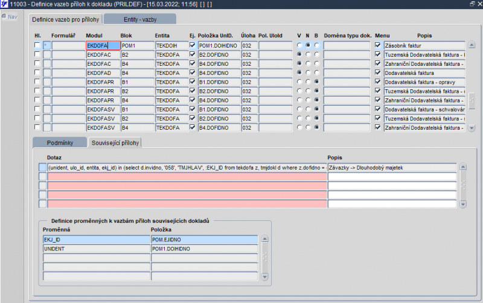Select the row marker of the first Dotaz row
This screenshot has width=483, height=303.
(x=42, y=167)
